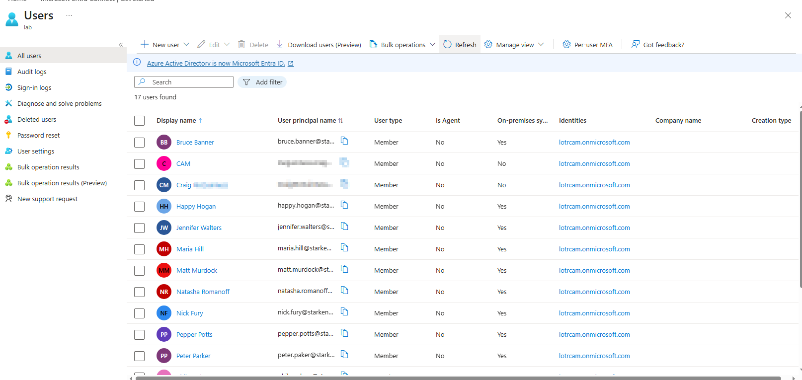Copy Pepper Potts' user principal name
This screenshot has height=380, width=802.
pos(344,333)
